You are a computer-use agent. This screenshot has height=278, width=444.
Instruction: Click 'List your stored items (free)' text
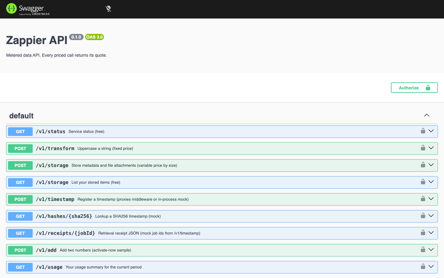tap(96, 182)
